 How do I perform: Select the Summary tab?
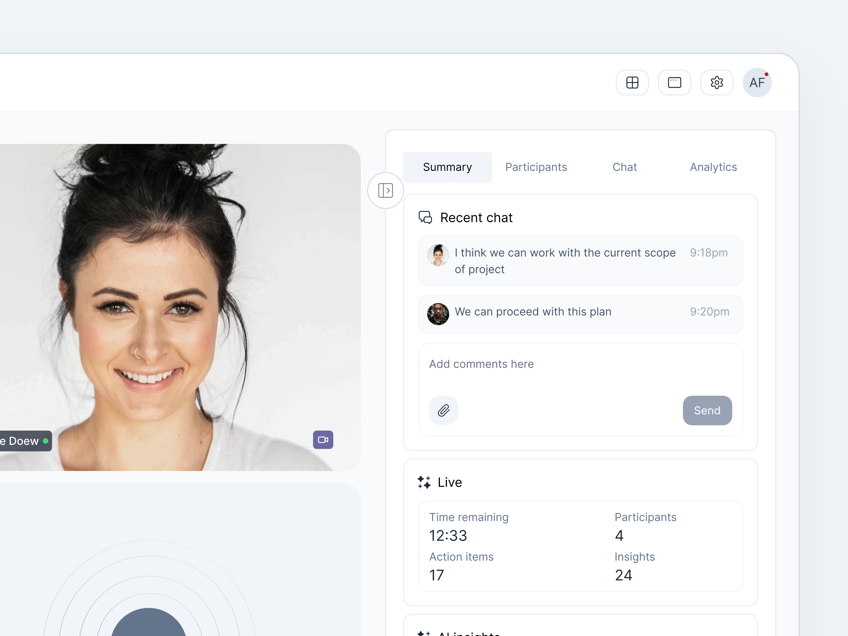[x=447, y=167]
